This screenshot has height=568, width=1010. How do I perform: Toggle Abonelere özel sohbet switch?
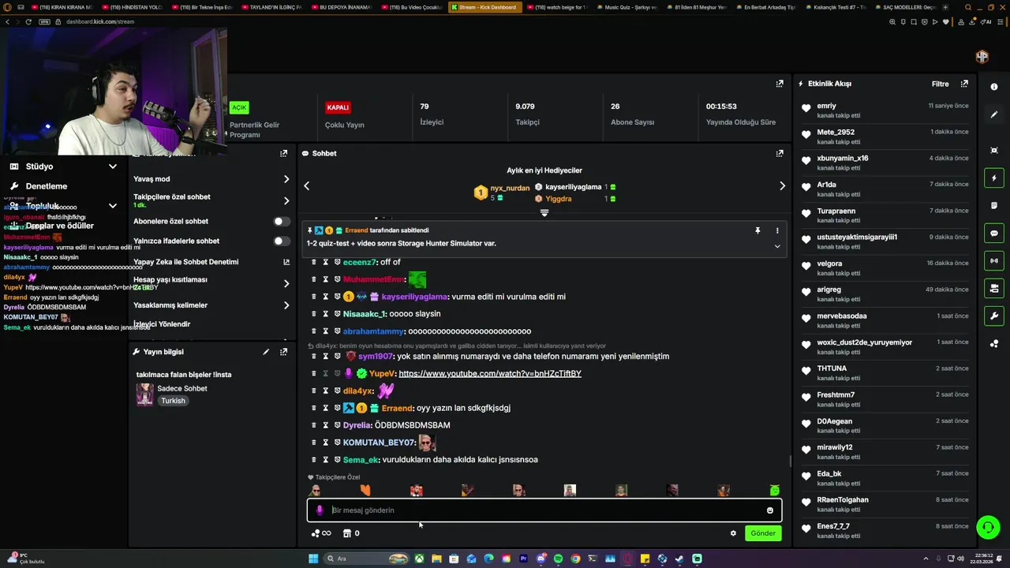click(281, 222)
